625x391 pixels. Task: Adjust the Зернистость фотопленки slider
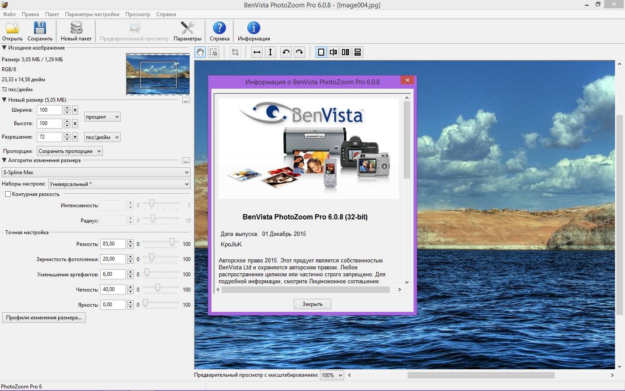pos(151,257)
